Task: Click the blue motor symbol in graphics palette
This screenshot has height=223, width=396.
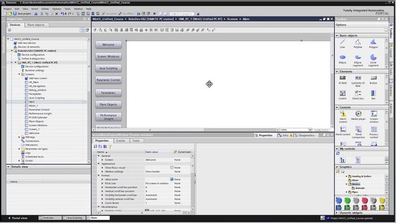Action: 338,201
